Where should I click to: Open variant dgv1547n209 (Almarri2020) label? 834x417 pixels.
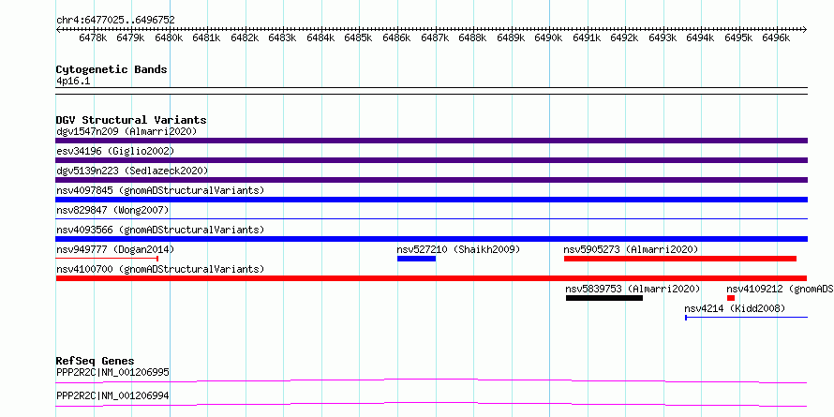coord(127,131)
